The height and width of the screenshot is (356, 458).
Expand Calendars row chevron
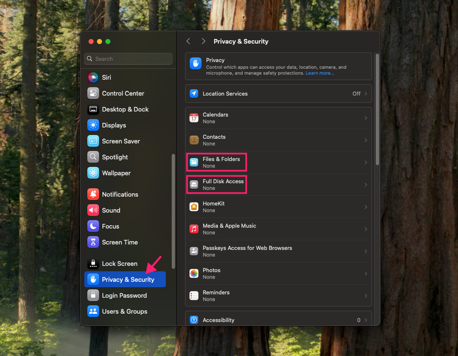pyautogui.click(x=366, y=118)
